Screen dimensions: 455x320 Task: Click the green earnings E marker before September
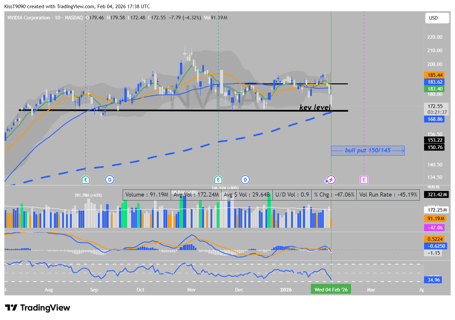pyautogui.click(x=86, y=180)
